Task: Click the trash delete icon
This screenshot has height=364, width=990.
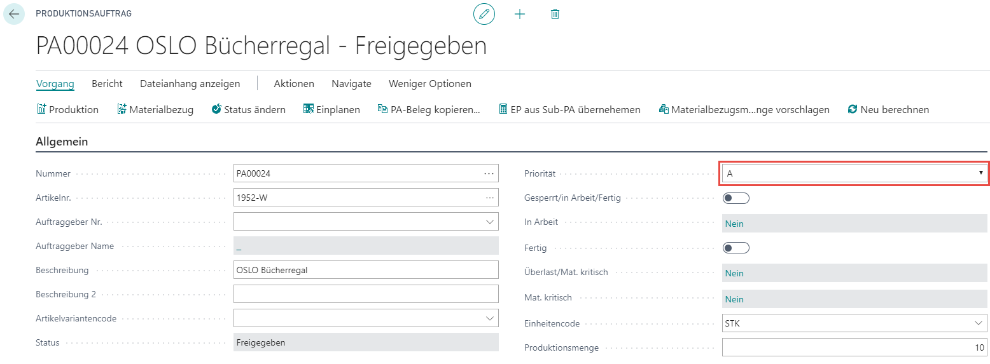Action: click(x=555, y=14)
